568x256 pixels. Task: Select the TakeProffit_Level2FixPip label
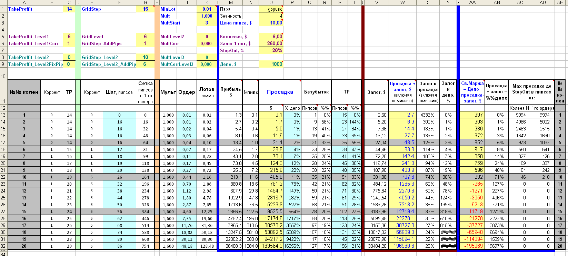pos(35,64)
